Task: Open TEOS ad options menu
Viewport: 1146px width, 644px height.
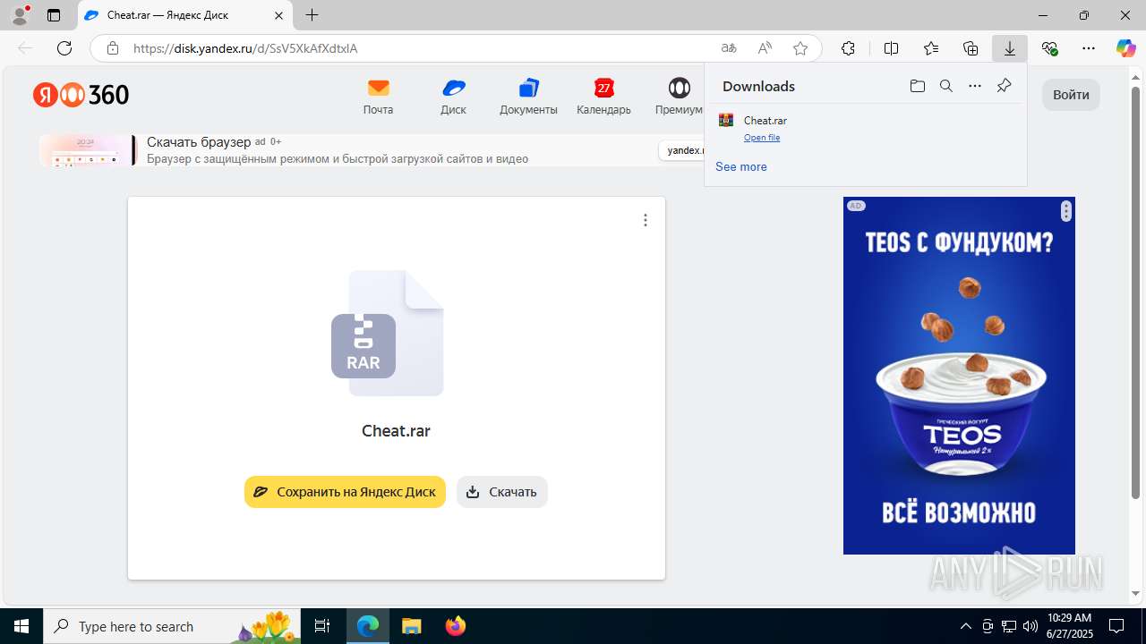Action: tap(1065, 211)
